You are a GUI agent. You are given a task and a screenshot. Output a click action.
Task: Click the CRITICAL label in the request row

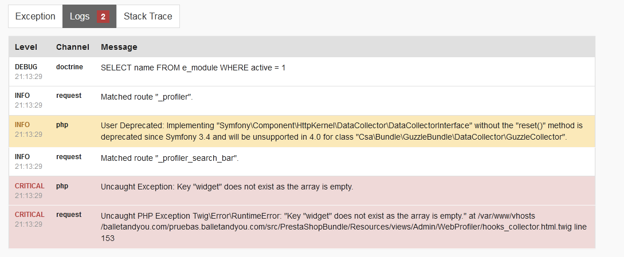(29, 215)
